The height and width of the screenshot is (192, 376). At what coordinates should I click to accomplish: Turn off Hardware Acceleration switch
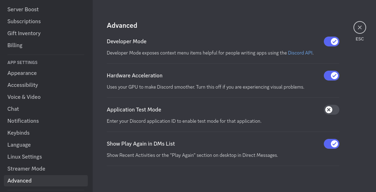click(x=331, y=76)
